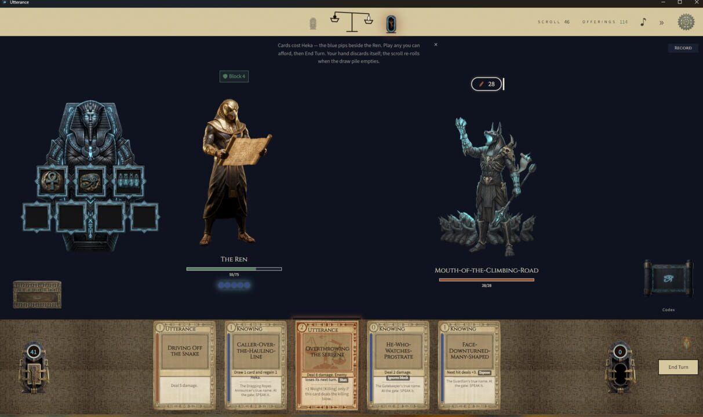
Task: Open the stone chest below the sarcophagus
Action: 37,294
